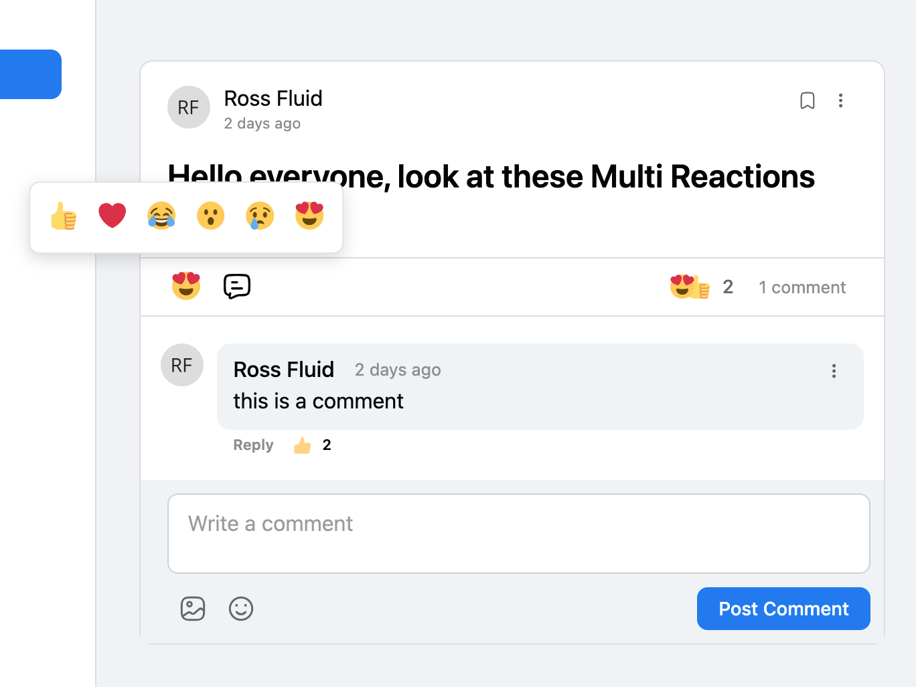This screenshot has height=687, width=916.
Task: Open the 1 comment link
Action: [x=801, y=287]
